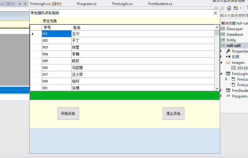Select cell 003 in student list
The image size is (248, 158).
(x=57, y=47)
